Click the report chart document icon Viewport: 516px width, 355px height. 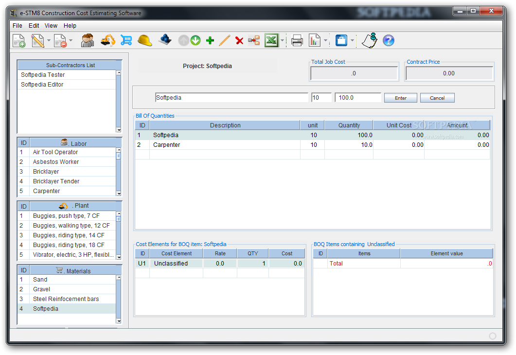pos(315,40)
